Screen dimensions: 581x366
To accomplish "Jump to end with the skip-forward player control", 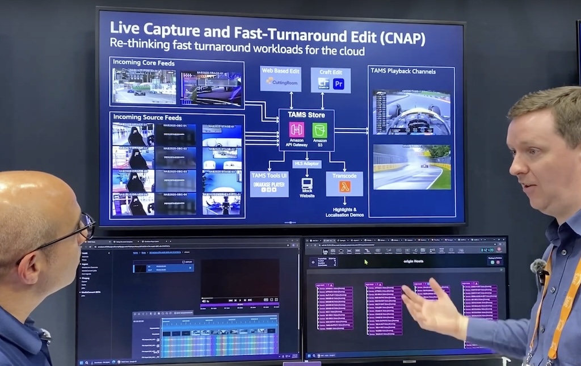I will click(250, 300).
